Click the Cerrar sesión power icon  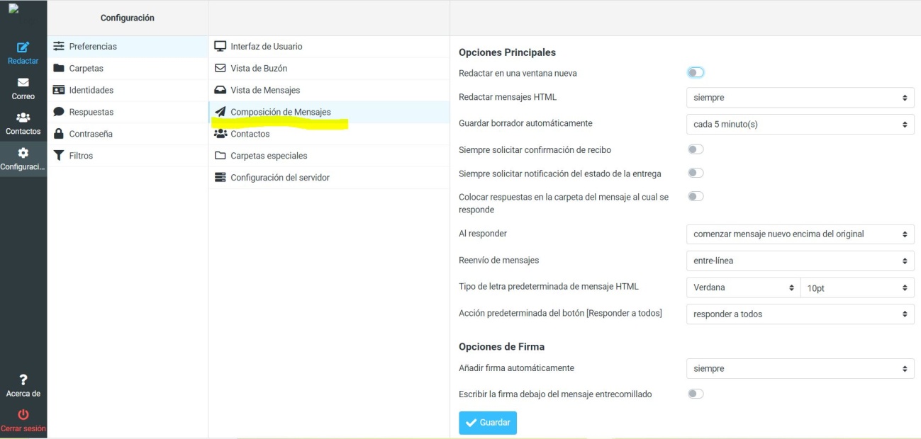pos(23,415)
